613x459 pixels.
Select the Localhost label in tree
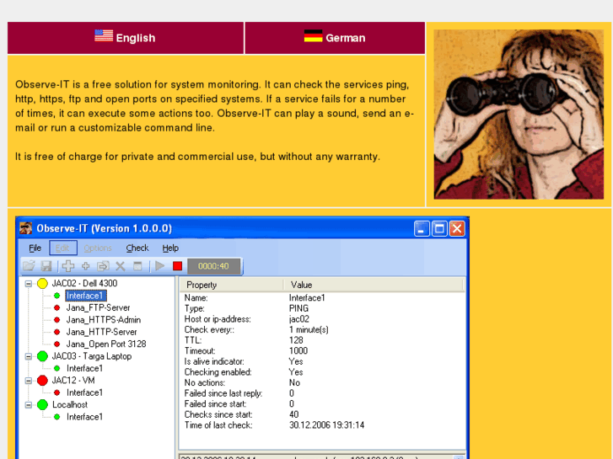[x=70, y=405]
